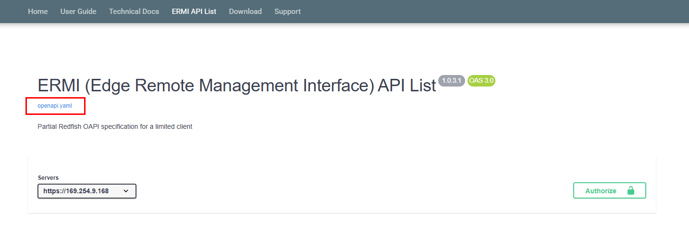
Task: Click the green OAS 3.0 badge
Action: (481, 81)
